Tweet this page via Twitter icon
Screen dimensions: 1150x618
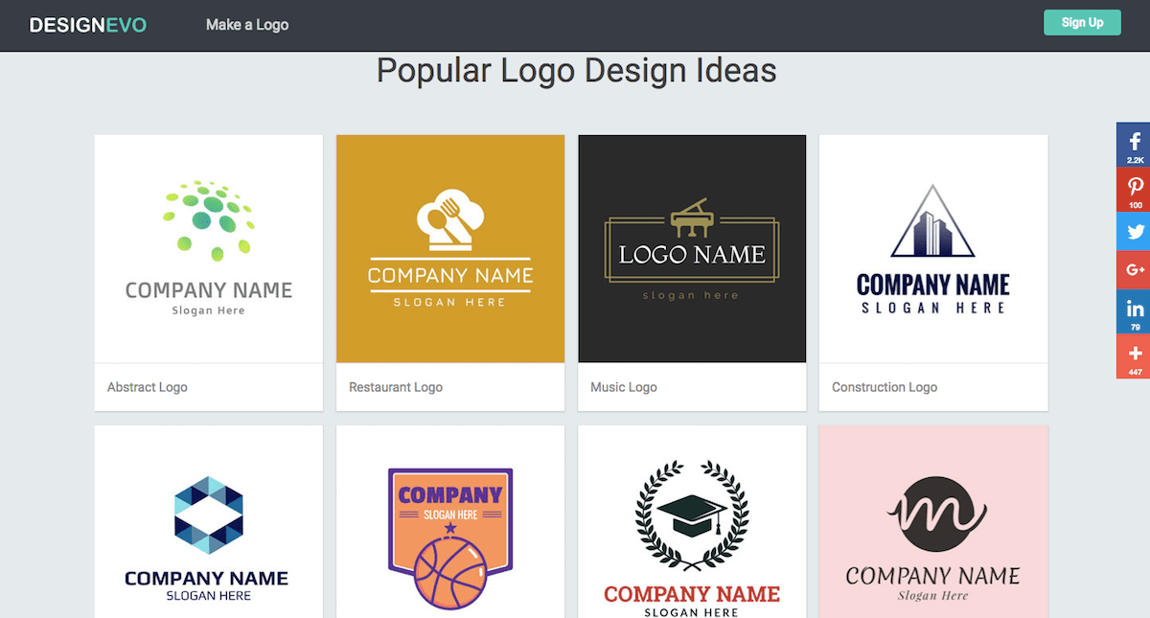click(x=1134, y=231)
